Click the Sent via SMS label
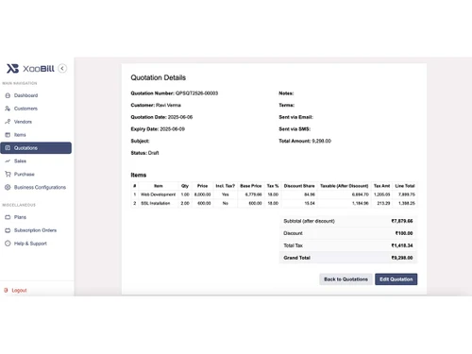 tap(295, 129)
